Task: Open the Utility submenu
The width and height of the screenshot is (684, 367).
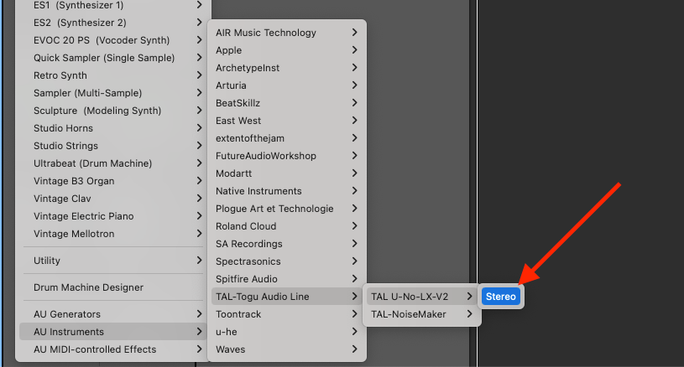Action: tap(113, 261)
